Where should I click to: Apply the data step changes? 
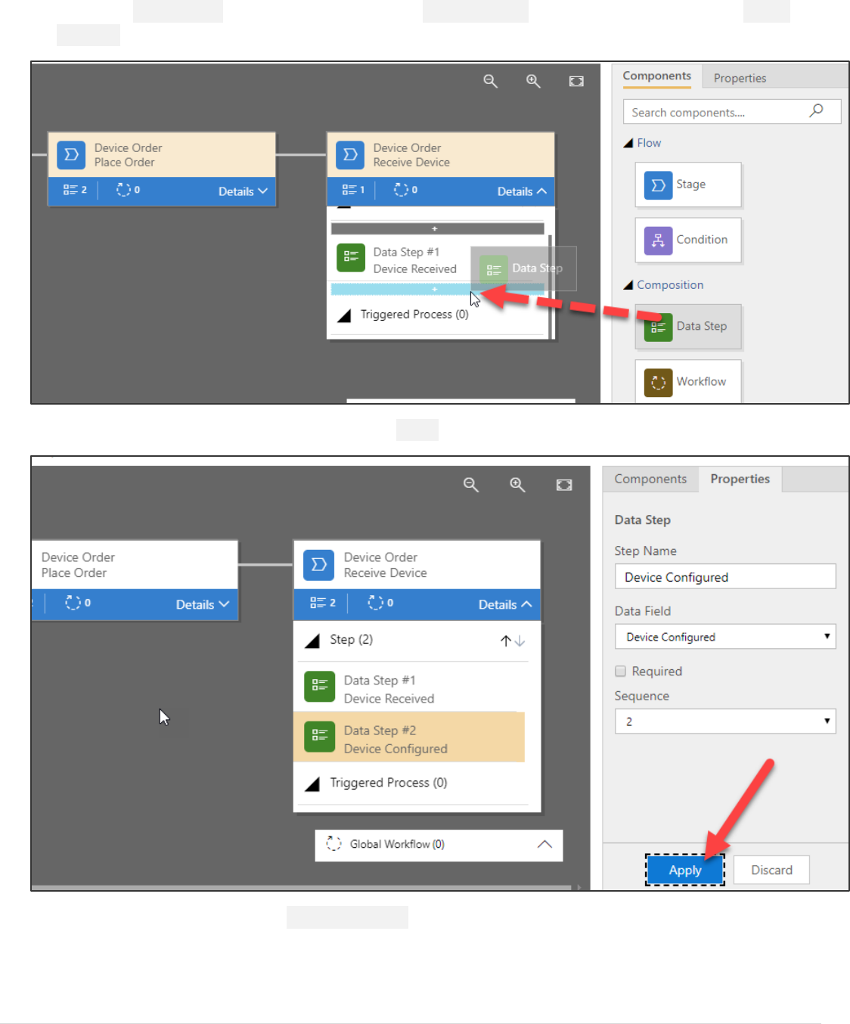point(685,870)
